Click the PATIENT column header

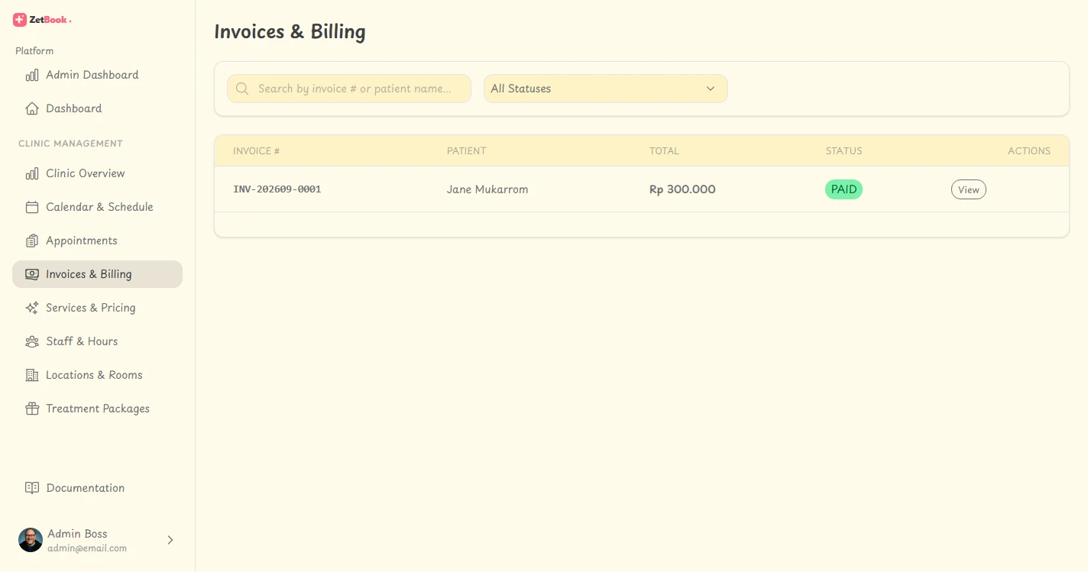(467, 151)
